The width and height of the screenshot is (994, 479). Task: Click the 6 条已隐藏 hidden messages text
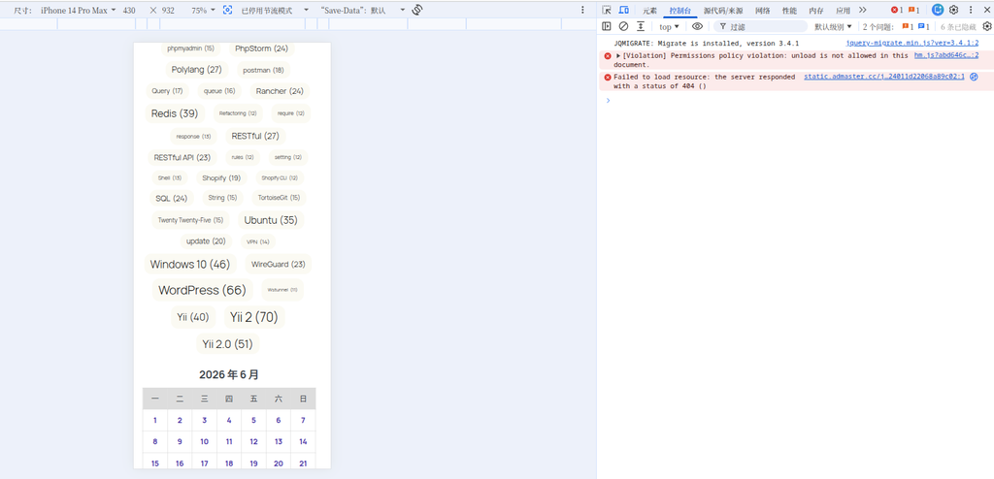[x=958, y=27]
